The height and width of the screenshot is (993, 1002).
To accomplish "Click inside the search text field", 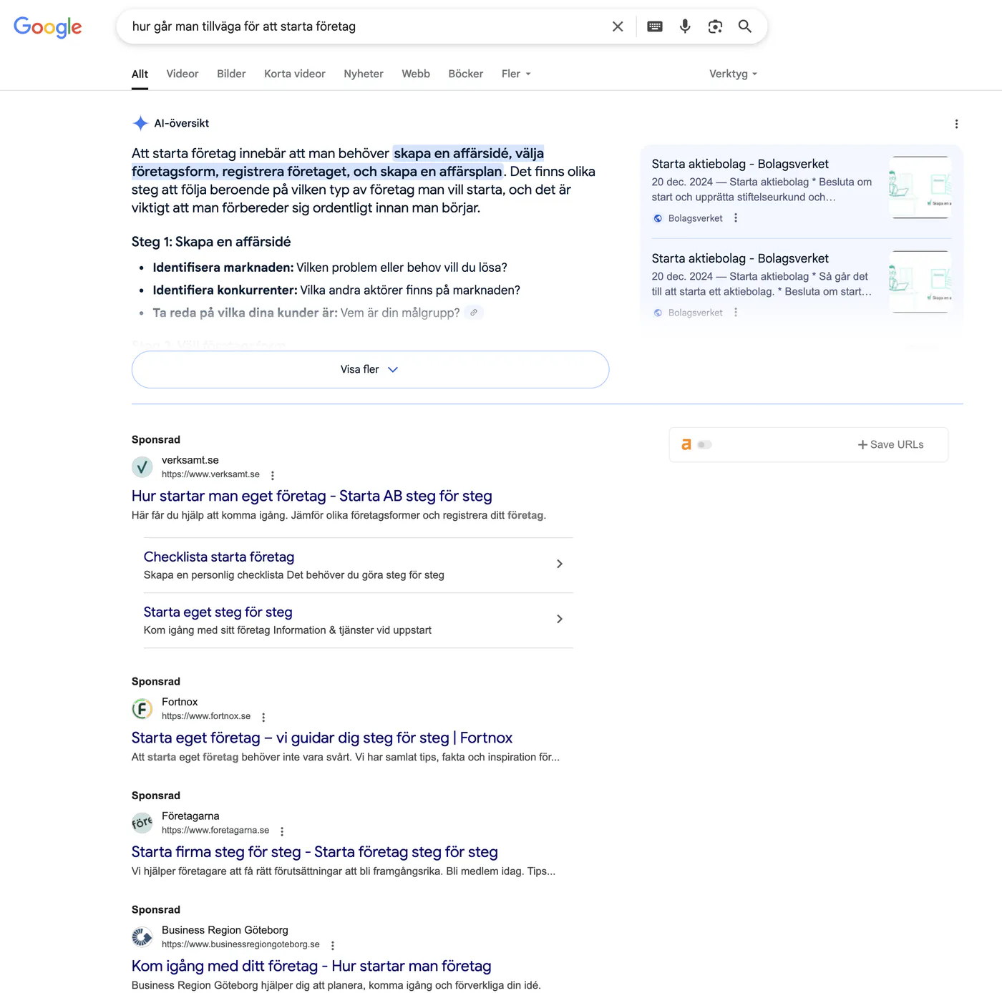I will click(x=358, y=26).
